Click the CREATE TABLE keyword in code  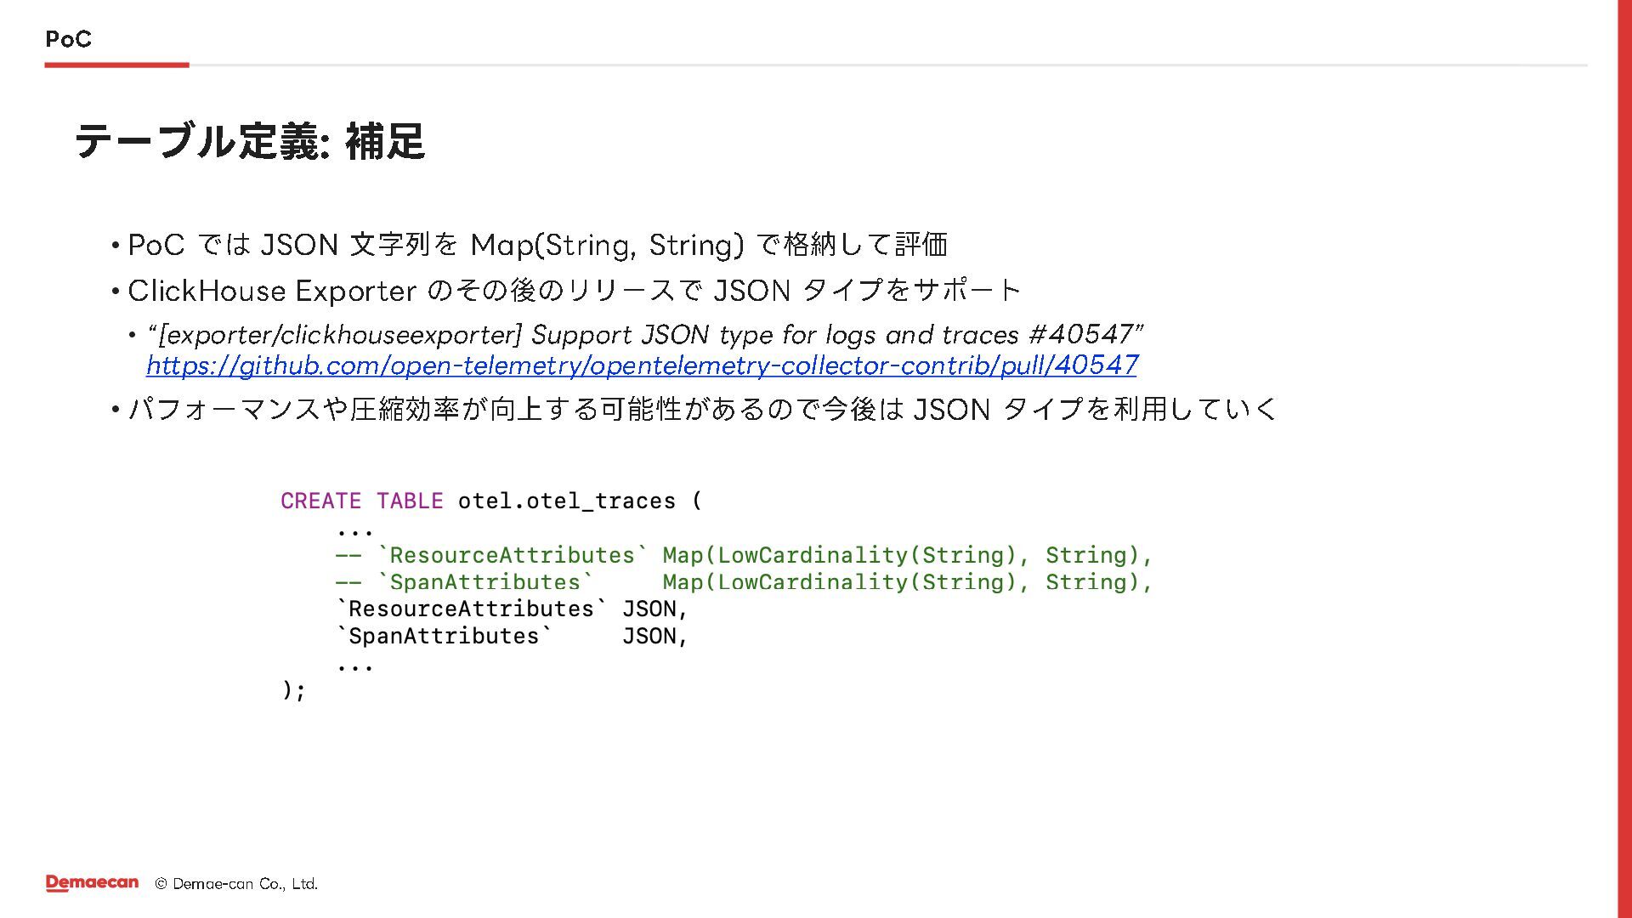pyautogui.click(x=361, y=501)
